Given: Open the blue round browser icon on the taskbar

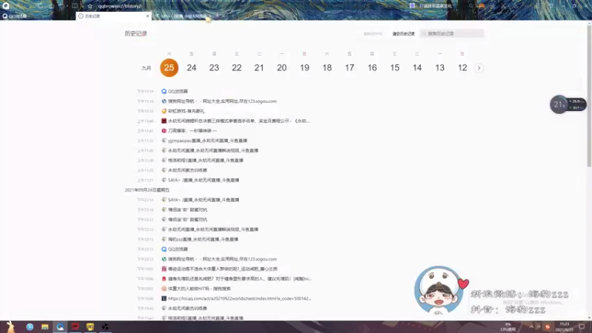Looking at the screenshot, I should point(30,326).
